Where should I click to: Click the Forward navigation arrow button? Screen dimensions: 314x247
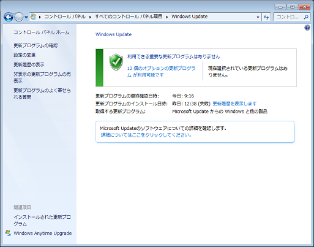coord(19,17)
